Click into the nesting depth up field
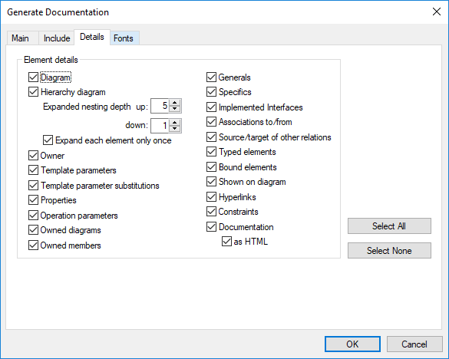 [x=160, y=106]
